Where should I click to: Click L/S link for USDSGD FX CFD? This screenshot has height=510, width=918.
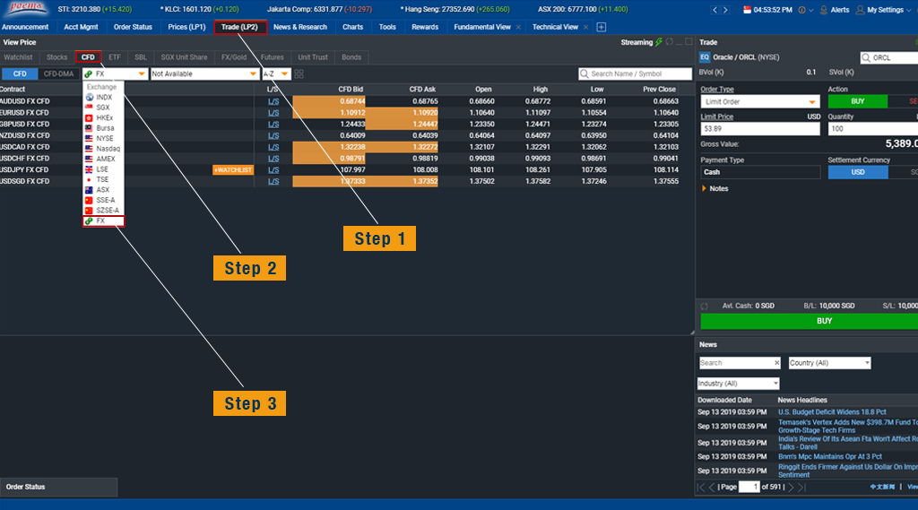[273, 182]
